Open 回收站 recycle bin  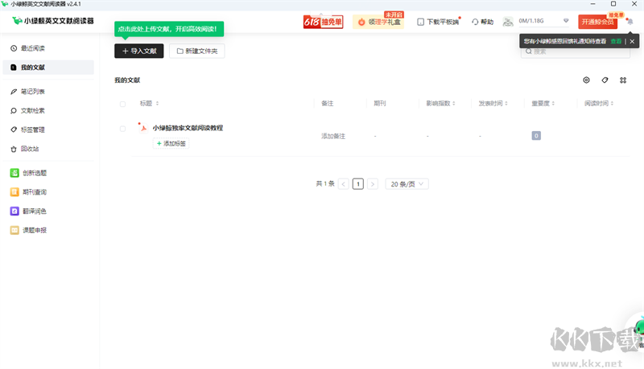click(48, 149)
